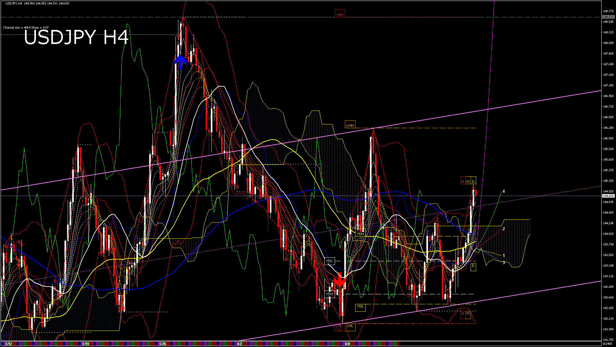The image size is (616, 347).
Task: Click the upper red M pivot box
Action: [x=463, y=182]
